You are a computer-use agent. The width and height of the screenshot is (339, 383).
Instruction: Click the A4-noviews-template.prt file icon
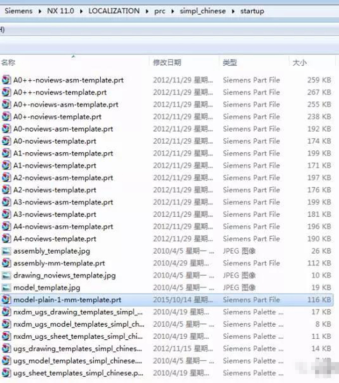(6, 239)
